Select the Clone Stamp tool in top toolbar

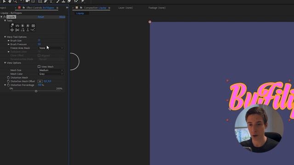pos(63,1)
